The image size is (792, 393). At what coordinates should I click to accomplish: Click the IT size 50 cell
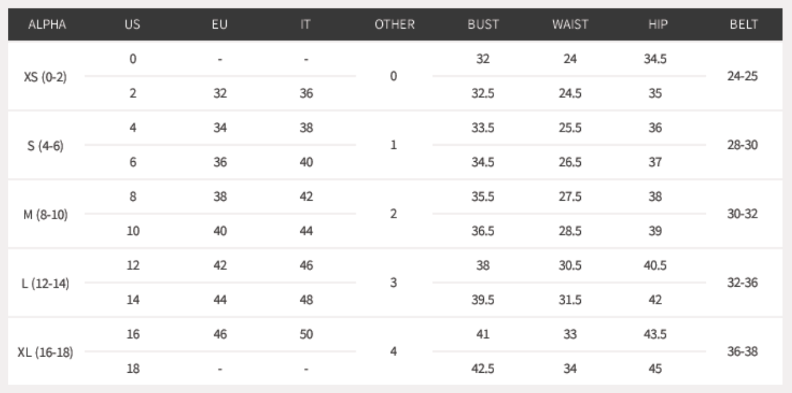pyautogui.click(x=306, y=335)
